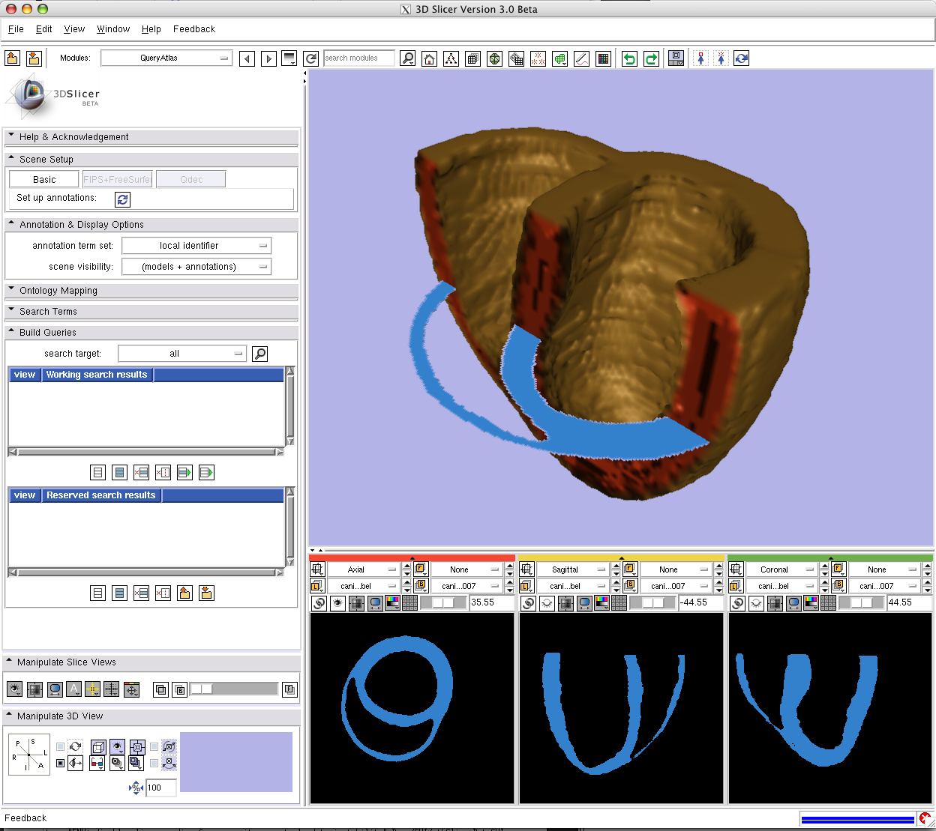Open the Modules QueryAtlas dropdown

166,58
